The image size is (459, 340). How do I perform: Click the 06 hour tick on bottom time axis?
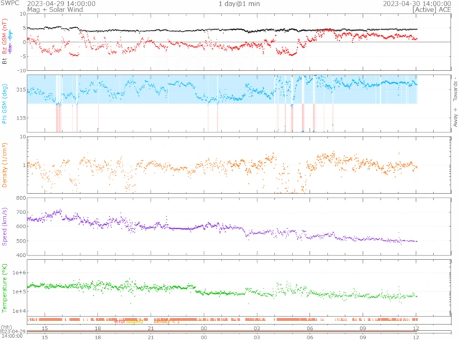[x=309, y=336]
